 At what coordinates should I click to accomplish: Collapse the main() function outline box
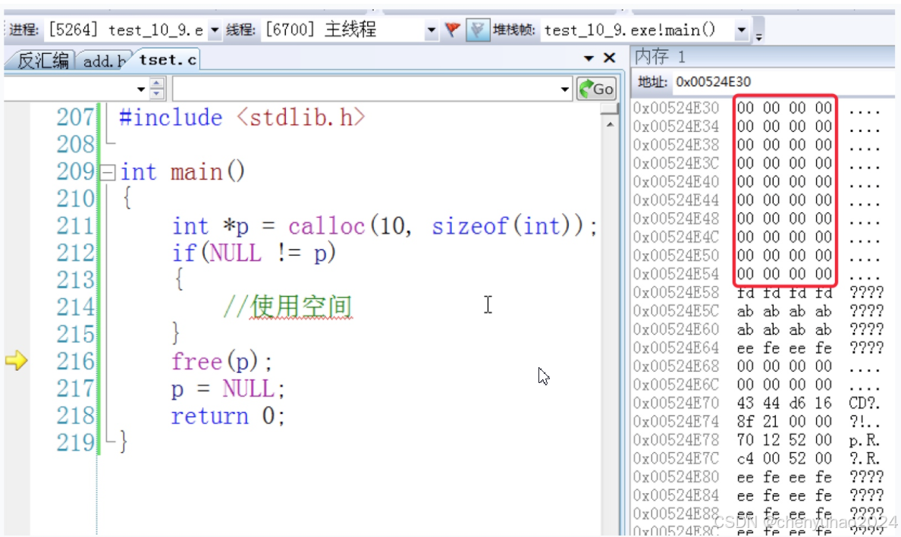[x=108, y=172]
